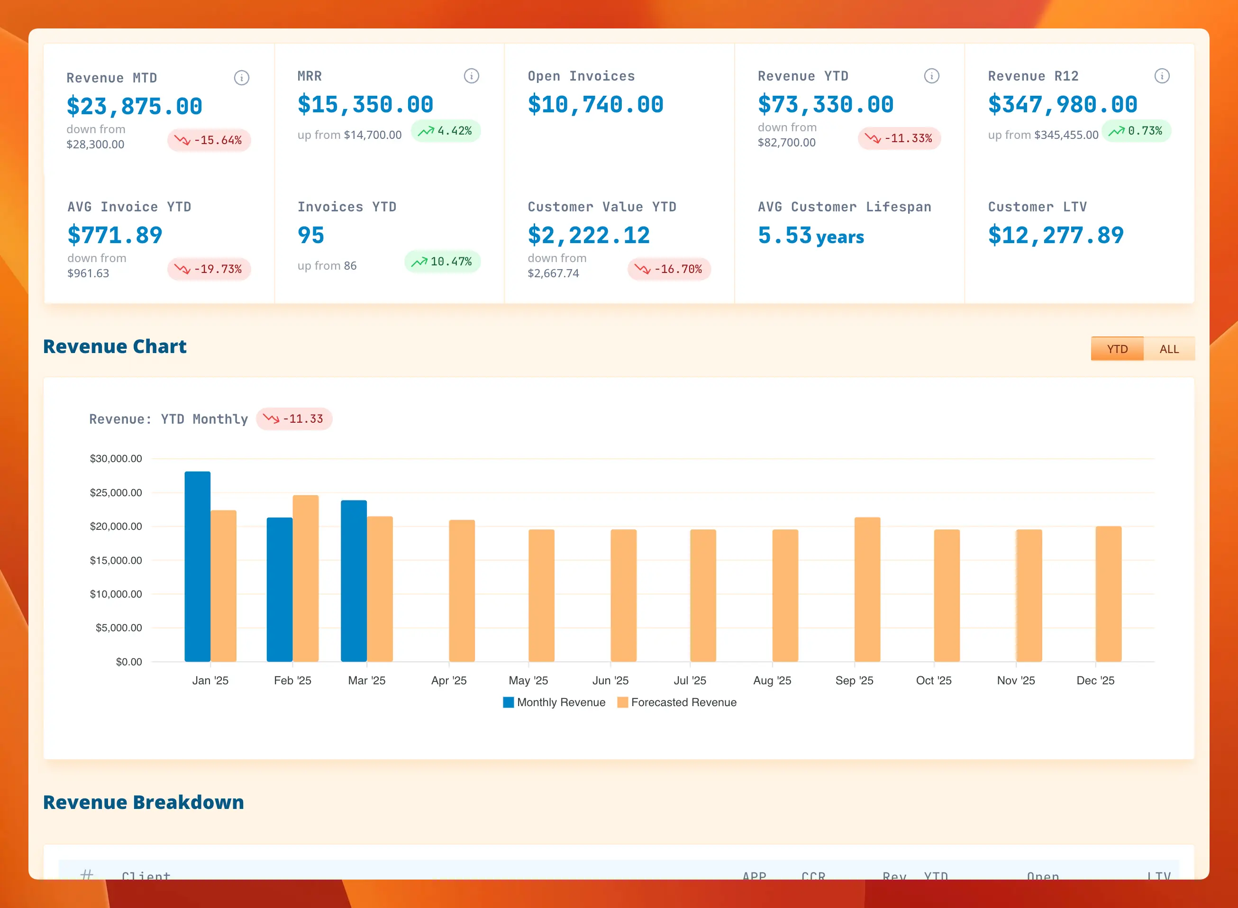Open the Revenue YTD info icon
Viewport: 1238px width, 908px height.
tap(931, 76)
